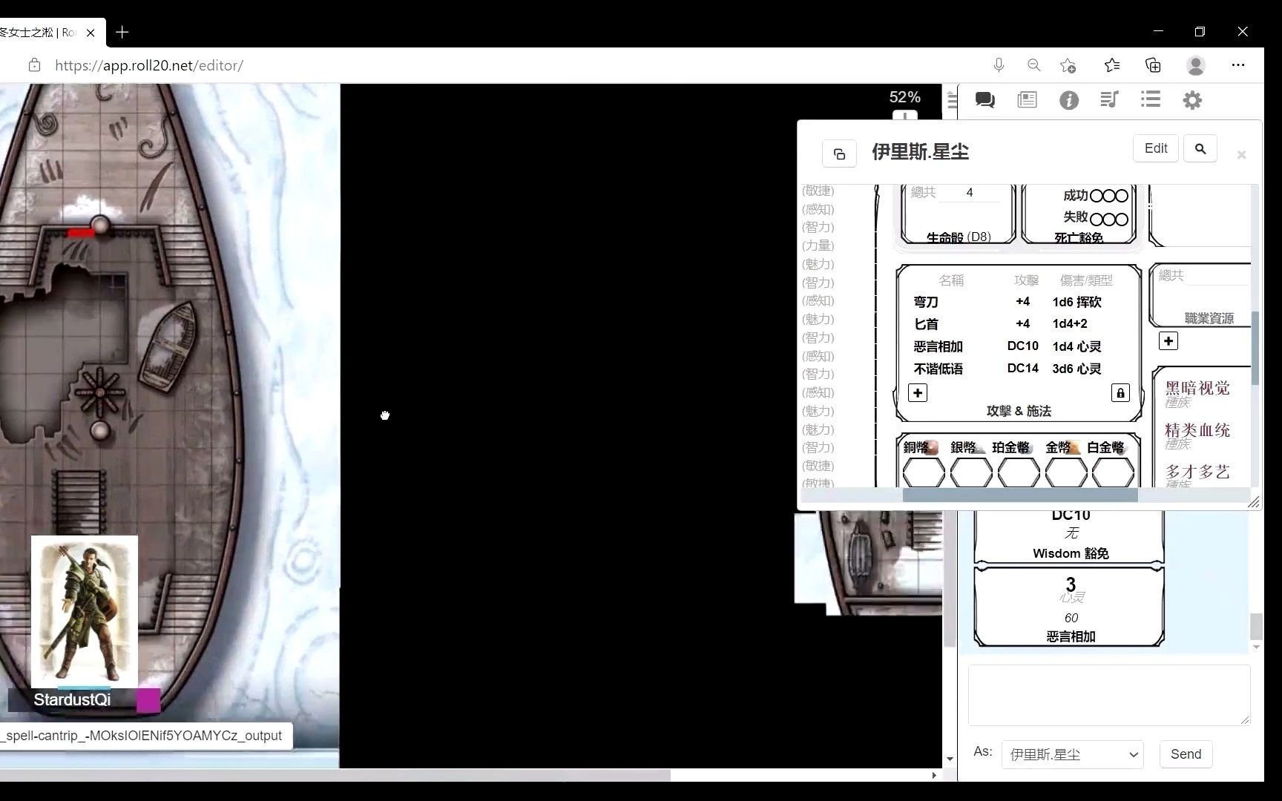Viewport: 1282px width, 801px height.
Task: Click the site lock security icon
Action: pos(34,65)
